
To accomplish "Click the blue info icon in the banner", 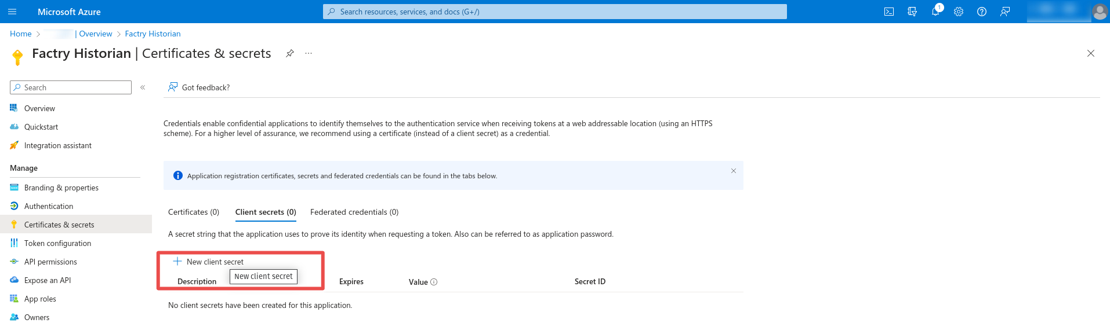I will 178,175.
